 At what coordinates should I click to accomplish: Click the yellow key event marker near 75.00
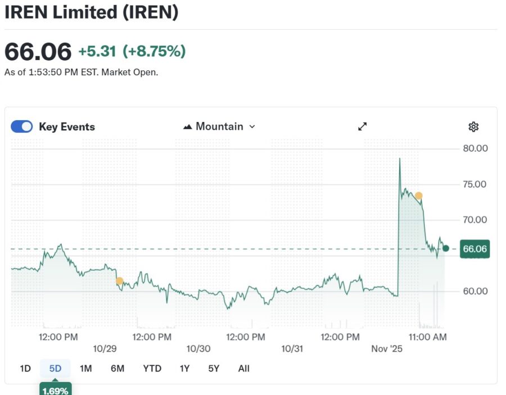tap(418, 196)
